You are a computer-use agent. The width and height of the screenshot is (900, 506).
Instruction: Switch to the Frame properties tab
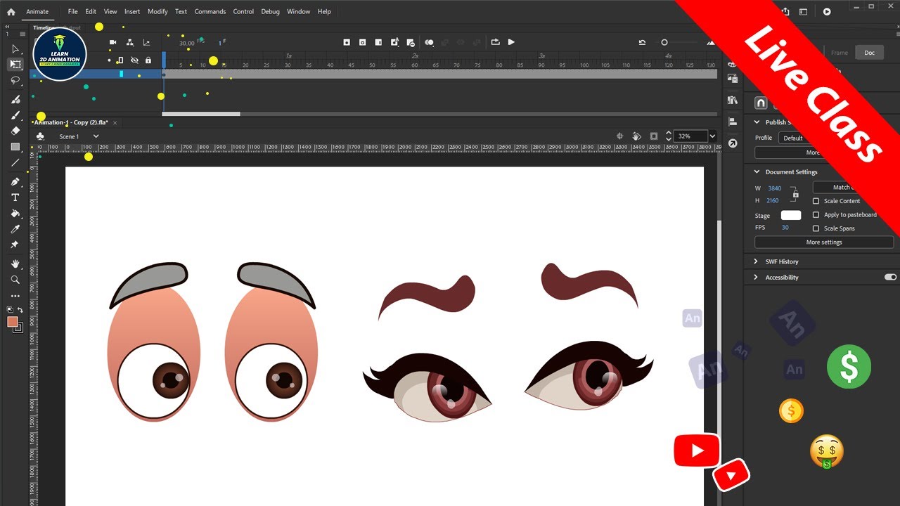point(840,53)
